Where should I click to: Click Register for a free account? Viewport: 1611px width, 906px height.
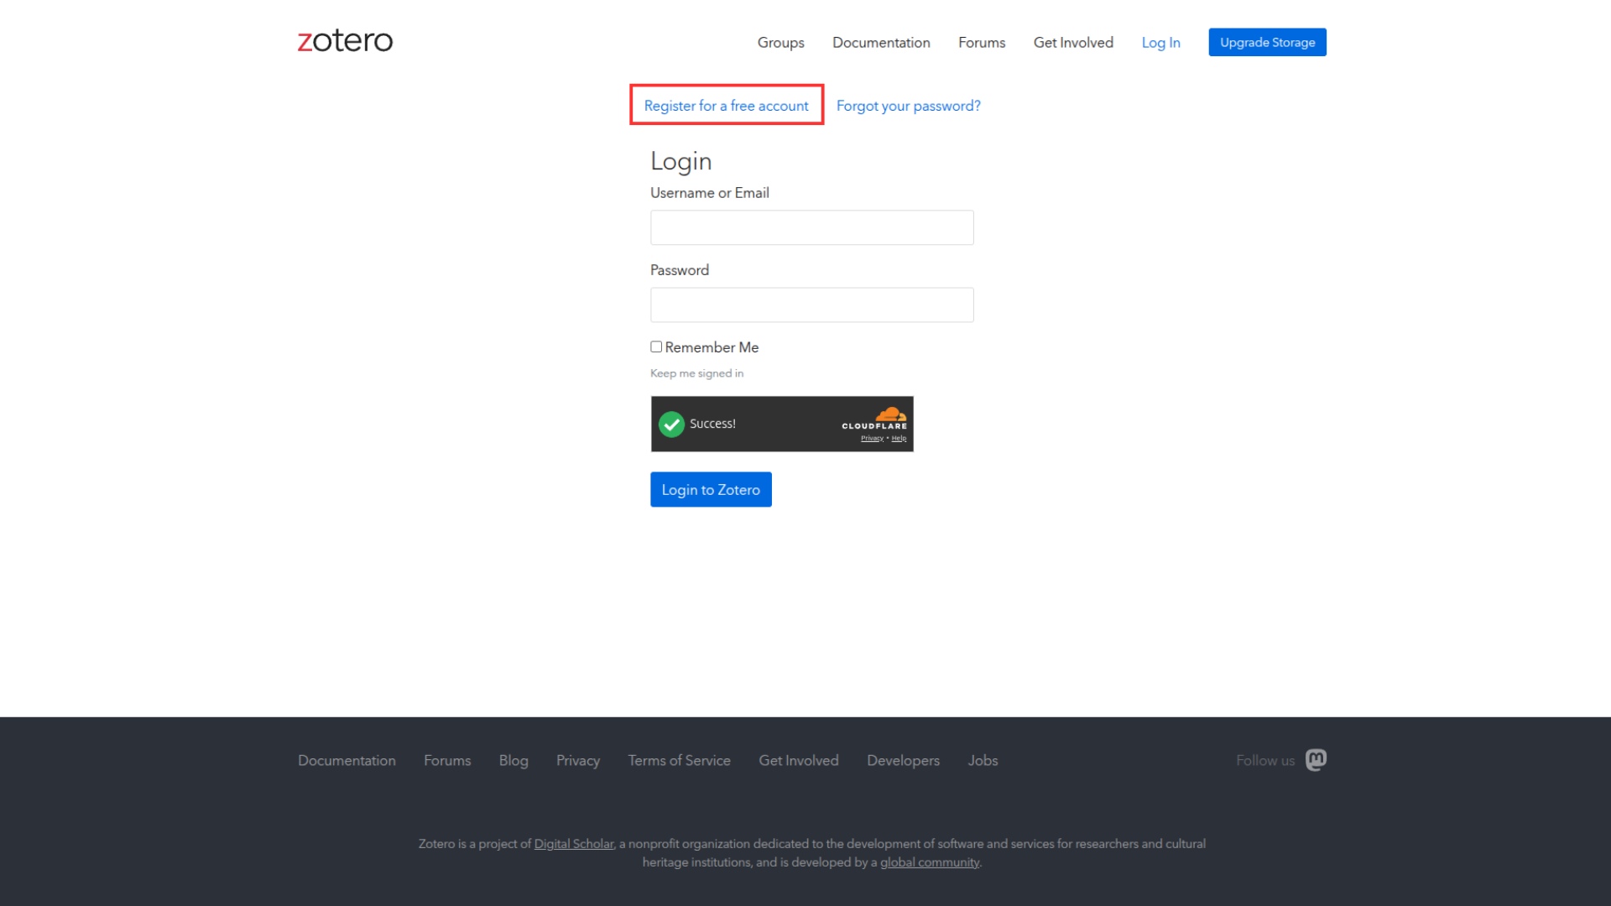pos(726,106)
